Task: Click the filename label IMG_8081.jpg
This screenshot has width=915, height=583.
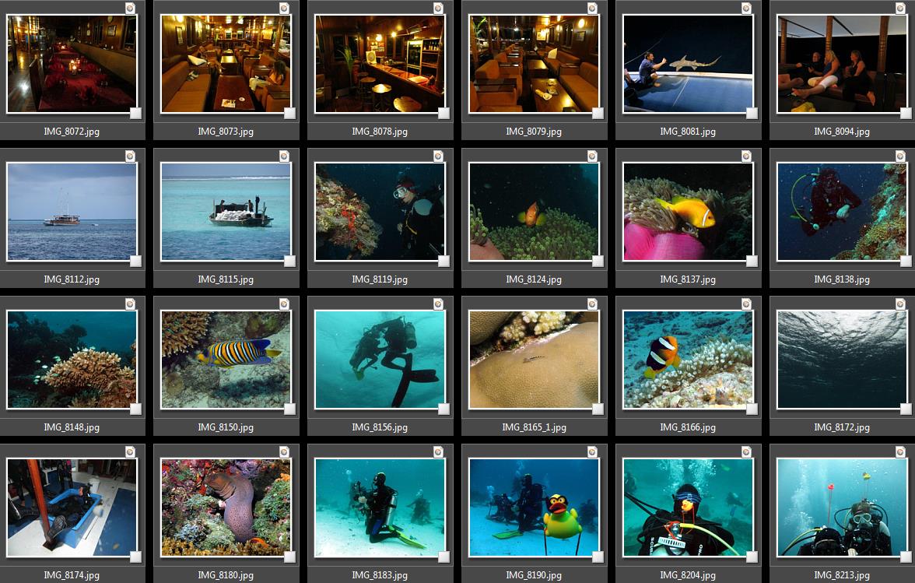Action: point(688,132)
